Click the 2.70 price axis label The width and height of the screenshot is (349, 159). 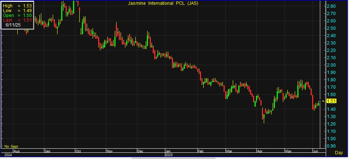[x=331, y=14]
